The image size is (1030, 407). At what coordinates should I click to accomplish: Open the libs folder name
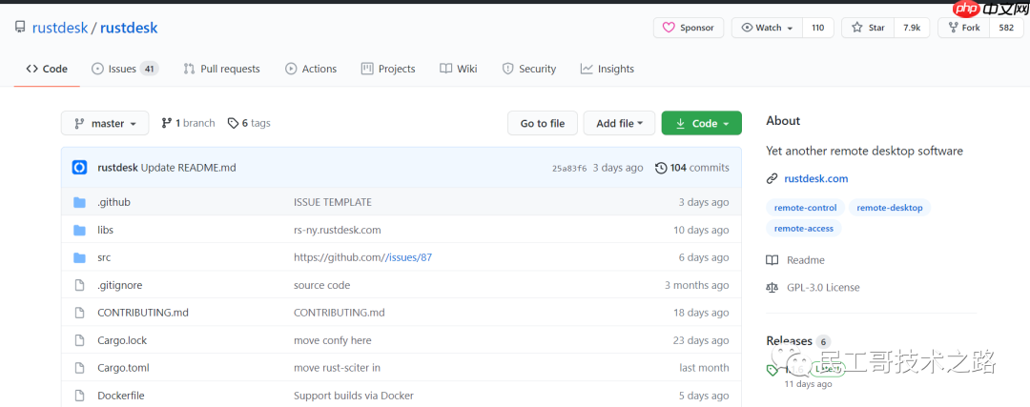[105, 230]
